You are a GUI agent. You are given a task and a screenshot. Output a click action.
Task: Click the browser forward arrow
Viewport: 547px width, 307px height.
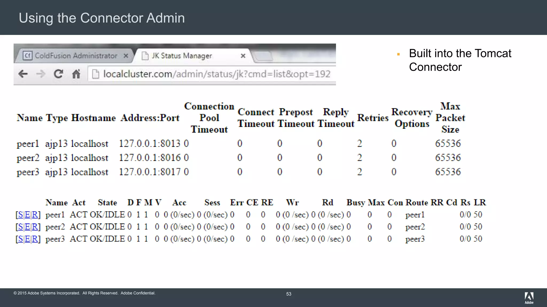click(41, 74)
